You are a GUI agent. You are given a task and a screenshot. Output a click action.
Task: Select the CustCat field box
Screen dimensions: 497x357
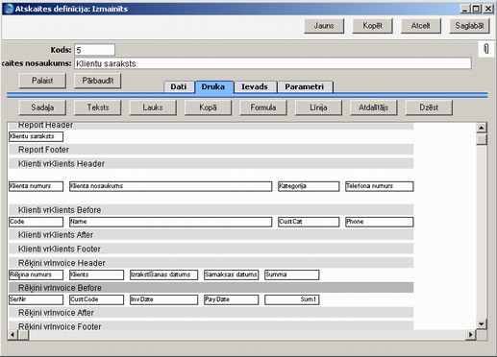[x=309, y=222]
